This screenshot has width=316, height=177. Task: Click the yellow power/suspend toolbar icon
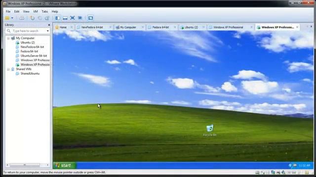point(7,18)
